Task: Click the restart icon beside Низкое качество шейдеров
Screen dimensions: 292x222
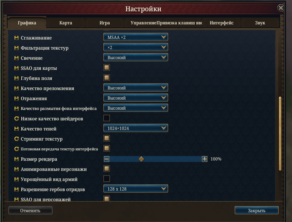Action: (17, 119)
